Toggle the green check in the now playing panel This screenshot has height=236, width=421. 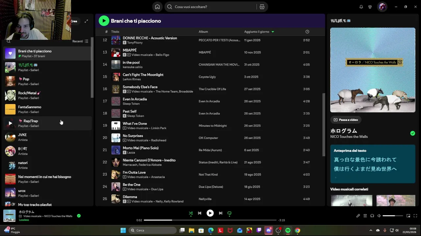click(x=412, y=133)
